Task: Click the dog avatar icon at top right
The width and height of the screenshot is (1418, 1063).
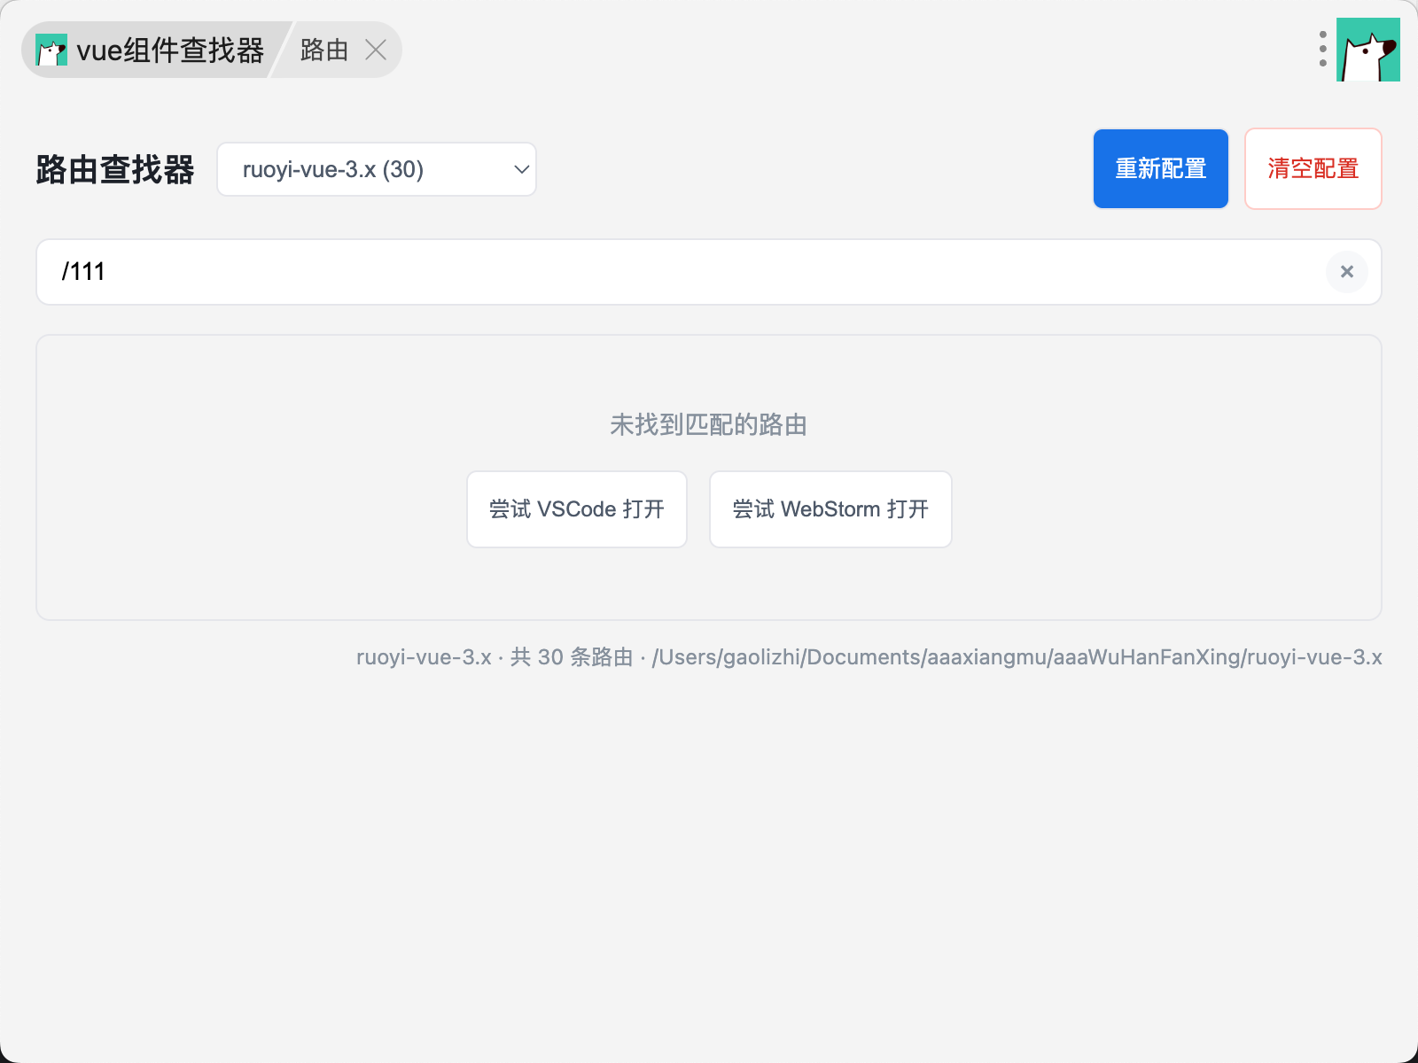Action: (1367, 50)
